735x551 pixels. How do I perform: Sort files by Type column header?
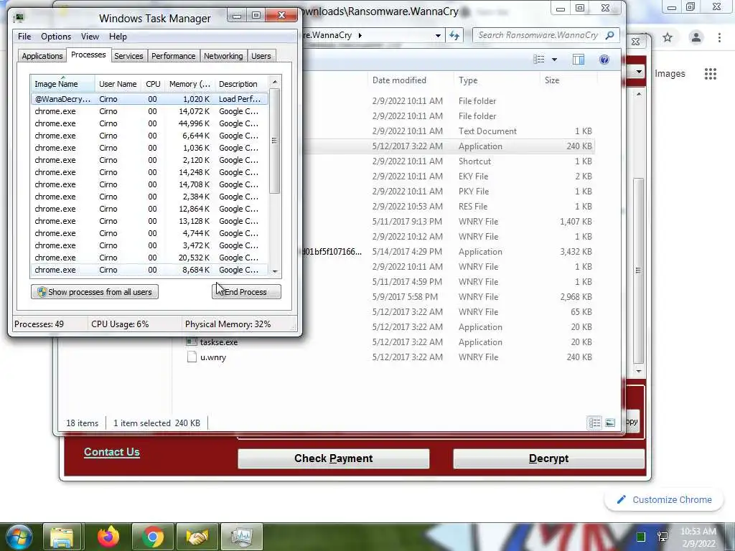(496, 80)
